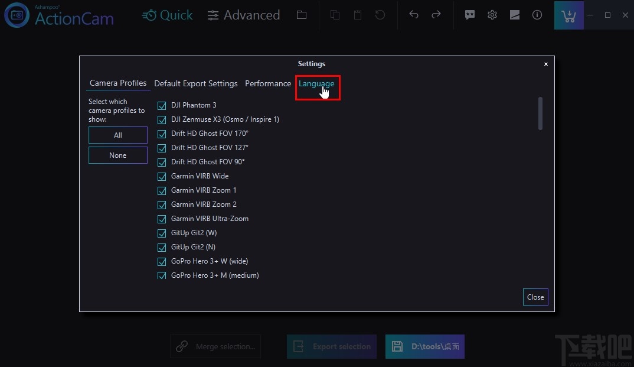Toggle GitUp Git2 (N) checkbox
Image resolution: width=634 pixels, height=367 pixels.
tap(162, 247)
